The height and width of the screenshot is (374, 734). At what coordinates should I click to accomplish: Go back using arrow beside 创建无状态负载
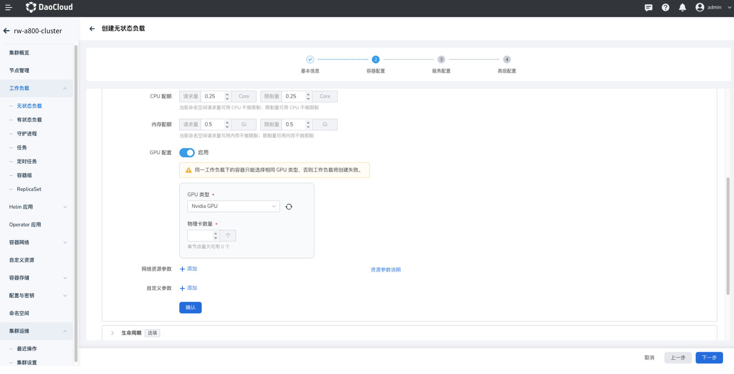[x=92, y=29]
